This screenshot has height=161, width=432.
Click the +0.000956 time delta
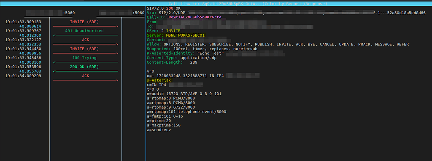[30, 54]
